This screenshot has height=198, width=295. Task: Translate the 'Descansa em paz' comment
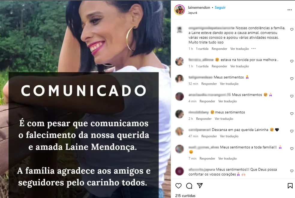[229, 136]
